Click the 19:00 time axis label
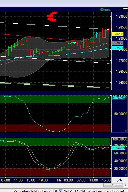128x192 pixels. click(43, 180)
